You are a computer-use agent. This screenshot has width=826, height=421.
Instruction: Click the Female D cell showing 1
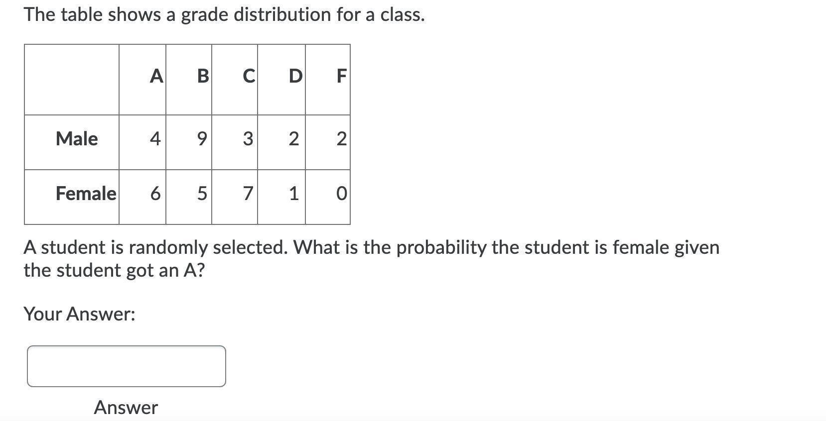coord(281,197)
